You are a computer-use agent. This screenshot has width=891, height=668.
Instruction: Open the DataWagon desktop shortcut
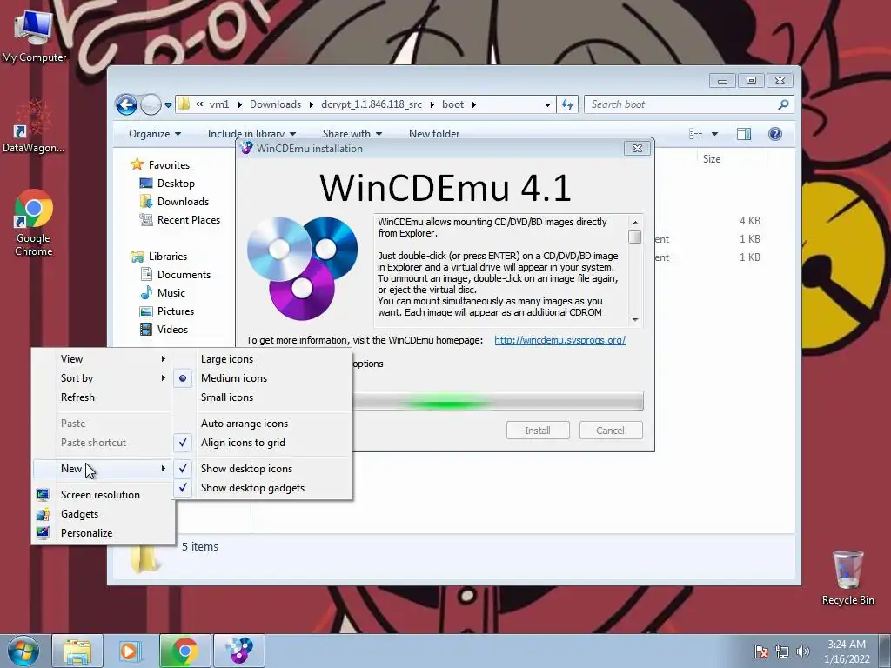pos(33,127)
